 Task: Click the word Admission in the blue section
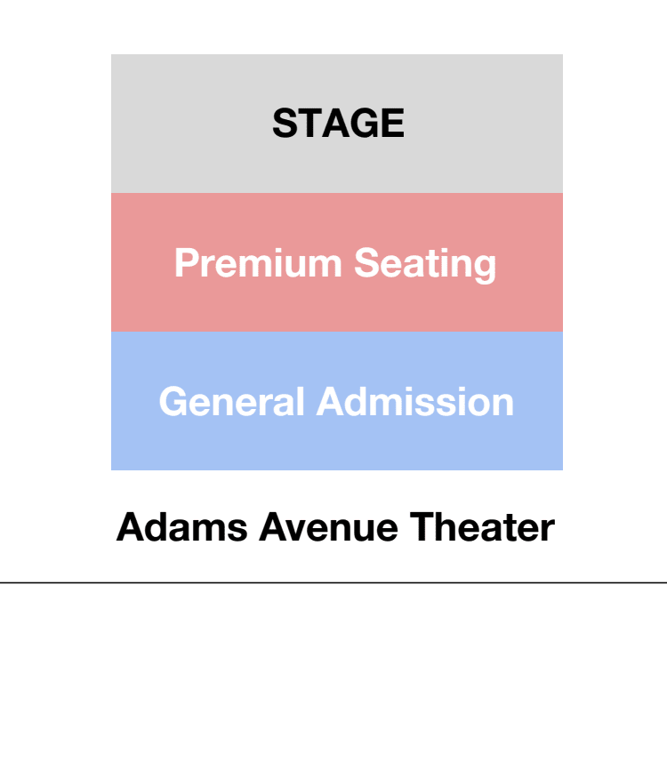click(415, 401)
